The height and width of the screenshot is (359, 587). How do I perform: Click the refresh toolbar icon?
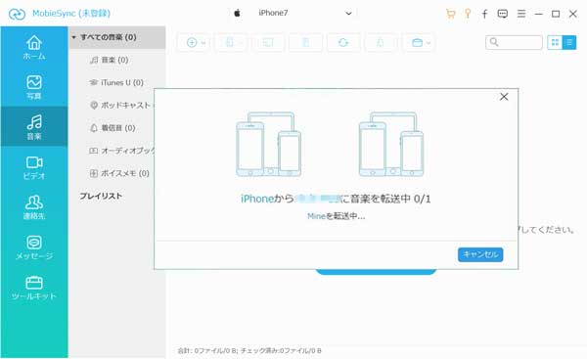(343, 43)
